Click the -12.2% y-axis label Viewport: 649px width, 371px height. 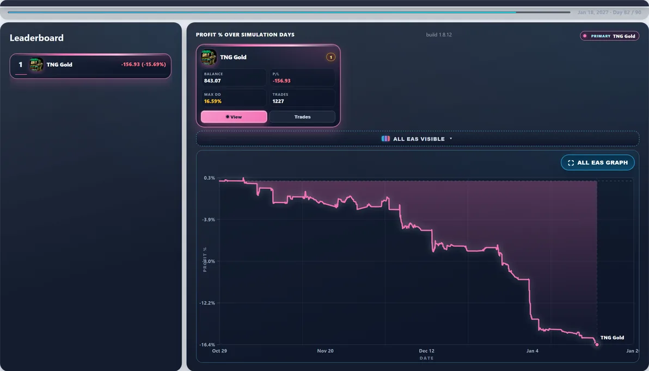[x=207, y=303]
